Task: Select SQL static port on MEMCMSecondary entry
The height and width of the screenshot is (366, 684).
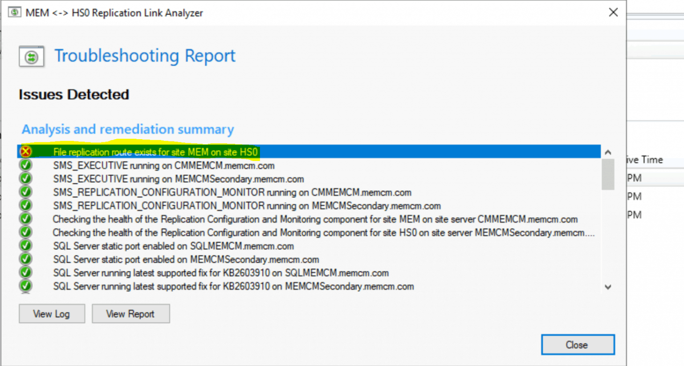Action: (x=186, y=259)
